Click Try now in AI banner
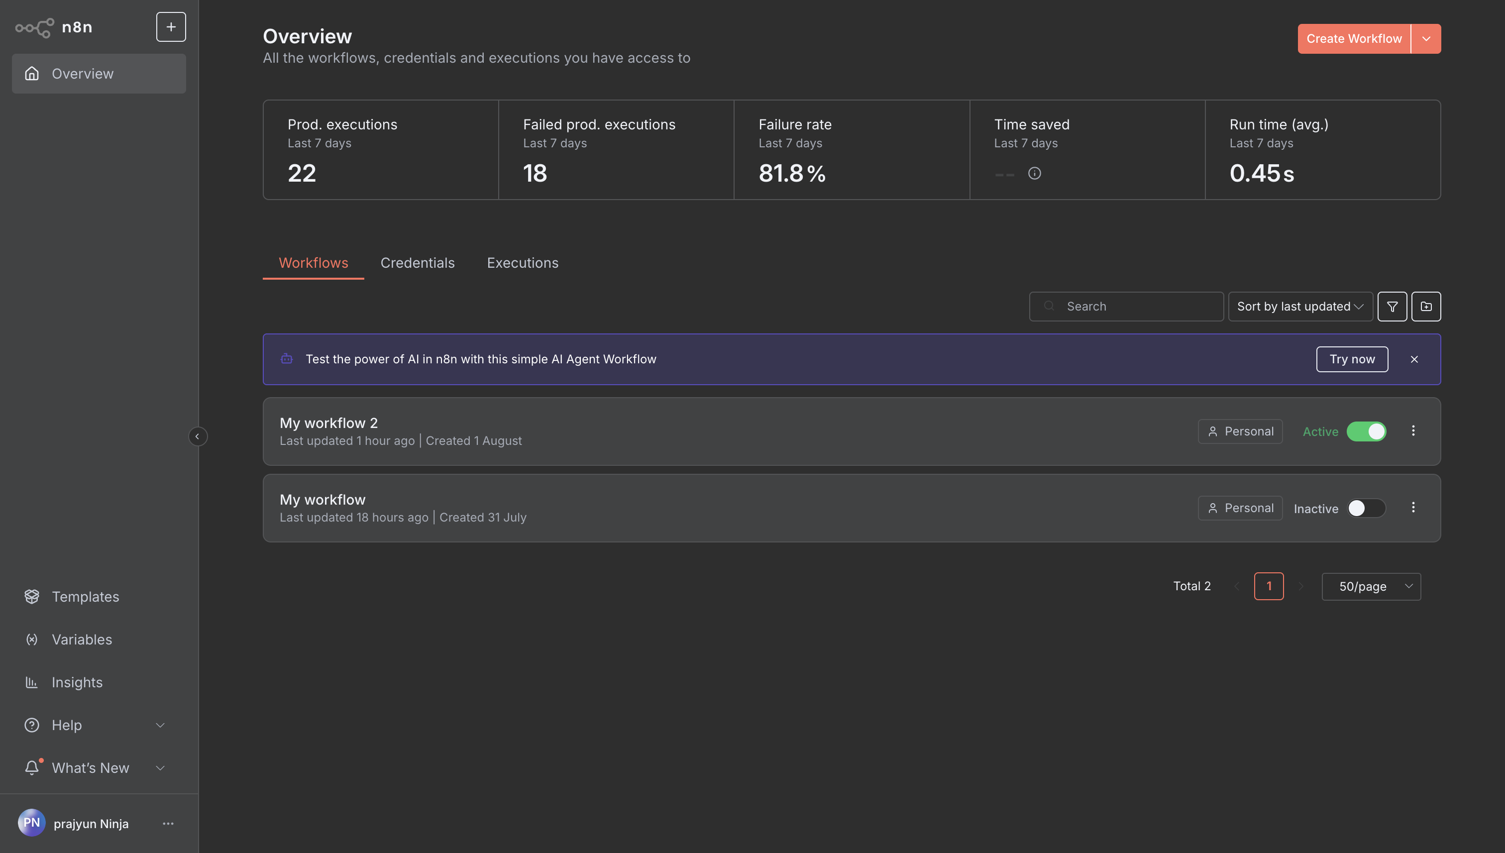1505x853 pixels. [x=1352, y=359]
